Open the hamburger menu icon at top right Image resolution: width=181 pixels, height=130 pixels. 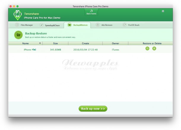tap(163, 11)
